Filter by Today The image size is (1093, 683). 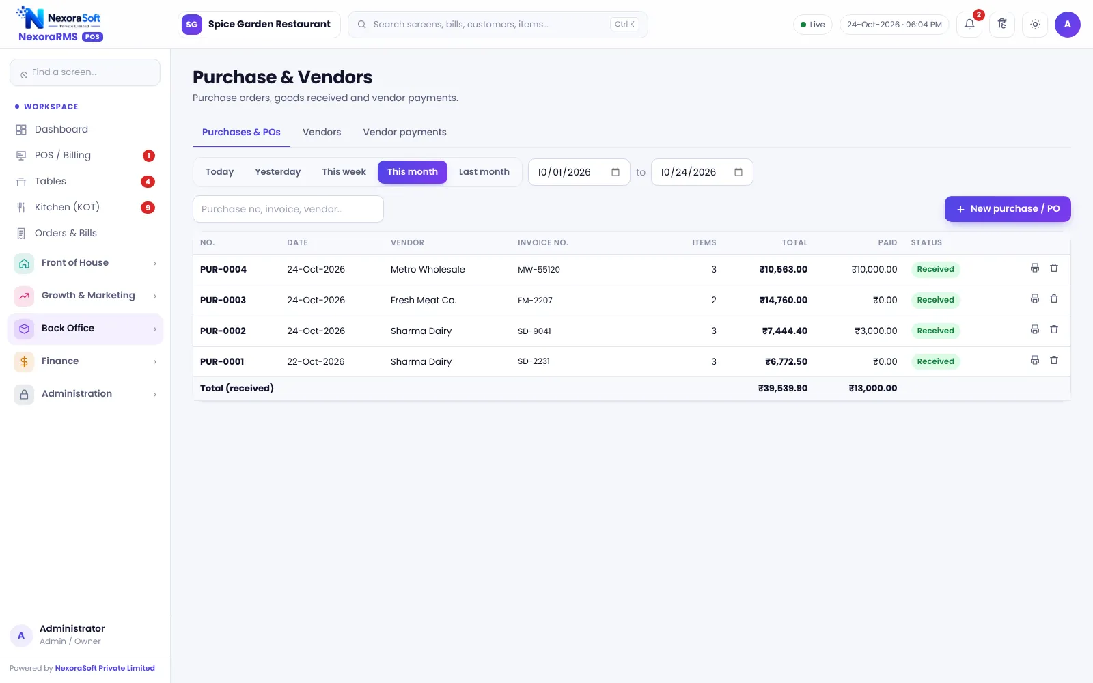(x=219, y=172)
